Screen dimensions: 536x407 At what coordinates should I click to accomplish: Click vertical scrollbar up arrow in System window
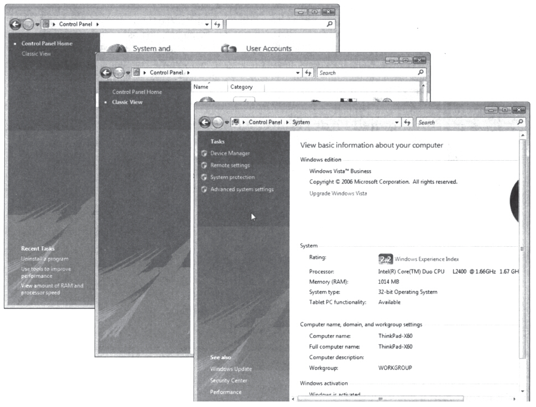[x=522, y=135]
